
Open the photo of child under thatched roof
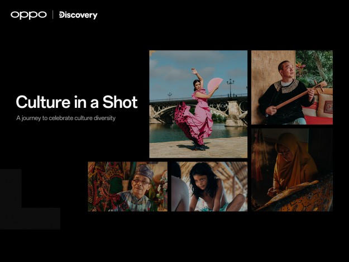click(x=209, y=187)
